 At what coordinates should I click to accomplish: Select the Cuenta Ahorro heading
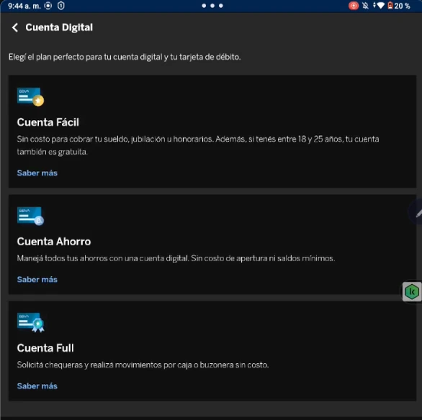(x=54, y=242)
